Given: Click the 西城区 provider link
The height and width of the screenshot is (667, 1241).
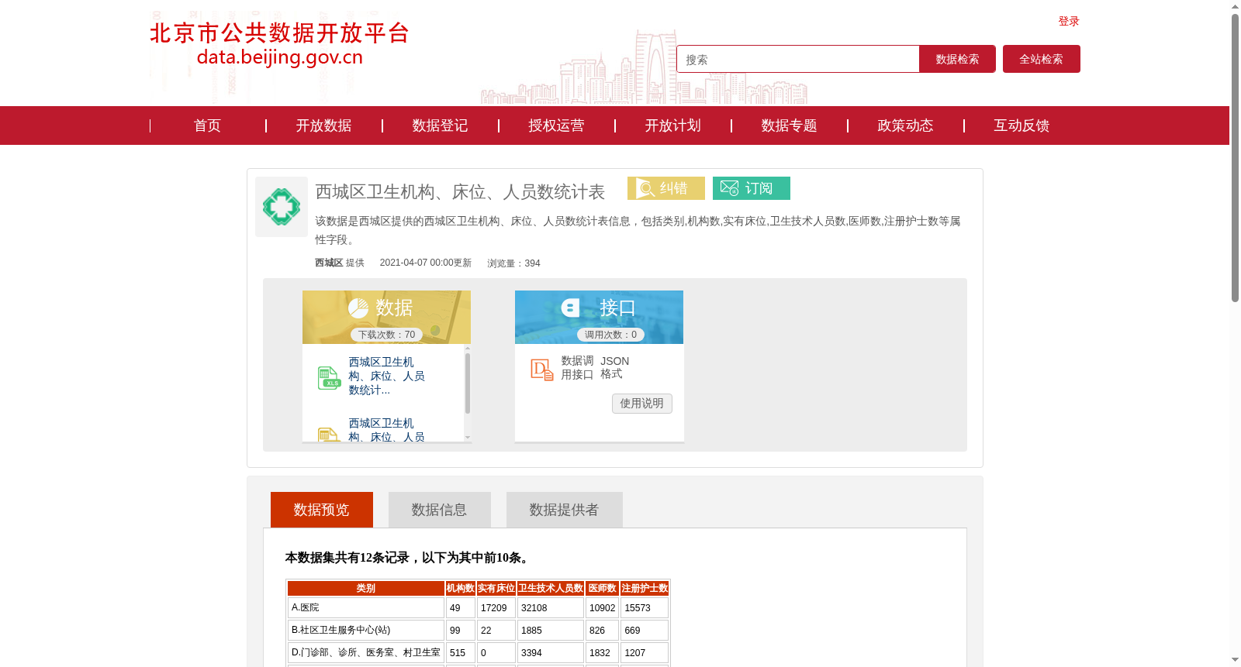Looking at the screenshot, I should [329, 263].
